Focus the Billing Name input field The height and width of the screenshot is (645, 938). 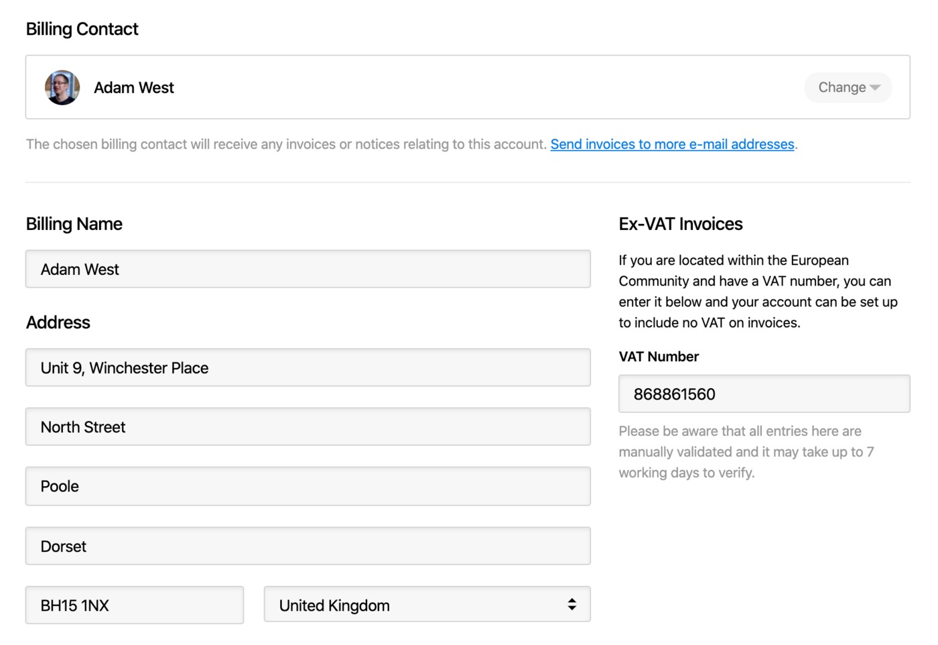click(308, 270)
